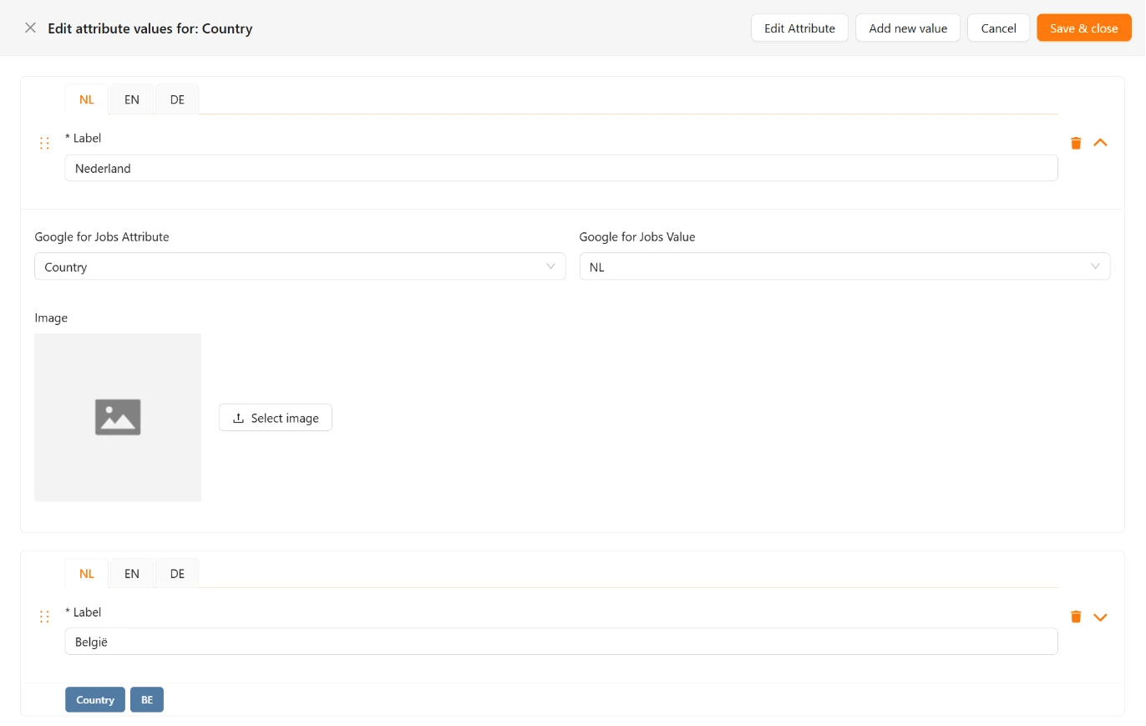The width and height of the screenshot is (1146, 726).
Task: Add a new attribute value
Action: pos(908,28)
